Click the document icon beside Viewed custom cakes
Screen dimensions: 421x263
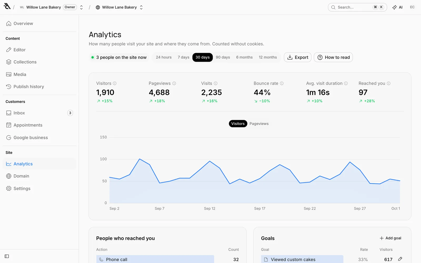(266, 260)
